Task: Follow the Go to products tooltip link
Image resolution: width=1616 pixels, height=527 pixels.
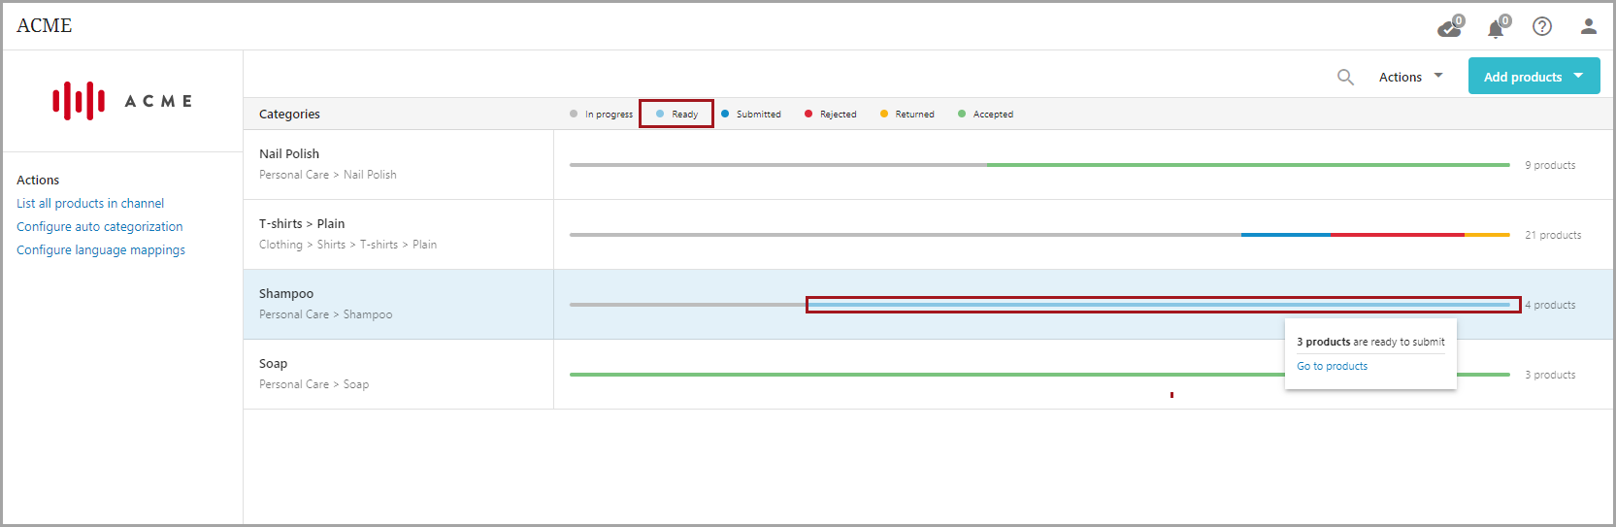Action: click(x=1332, y=366)
